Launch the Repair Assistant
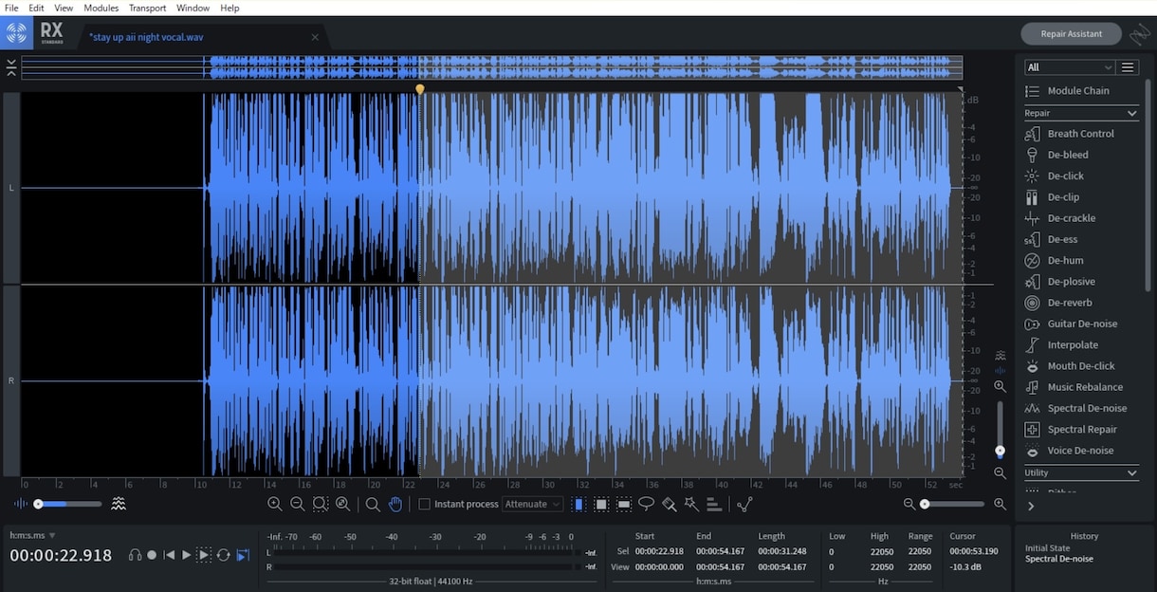1157x592 pixels. 1071,33
